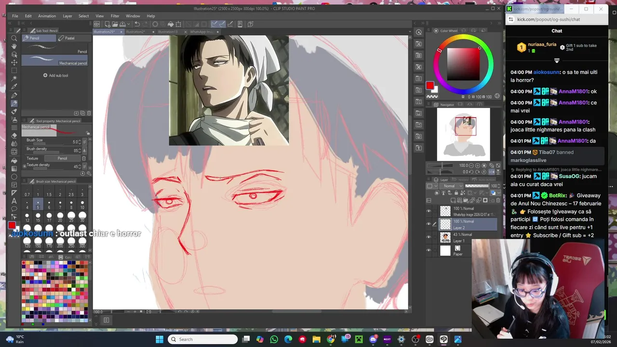The width and height of the screenshot is (617, 347).
Task: Click the color wheel saturation square
Action: pyautogui.click(x=463, y=64)
